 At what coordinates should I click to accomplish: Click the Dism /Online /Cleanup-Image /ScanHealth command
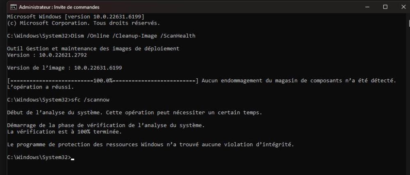134,36
